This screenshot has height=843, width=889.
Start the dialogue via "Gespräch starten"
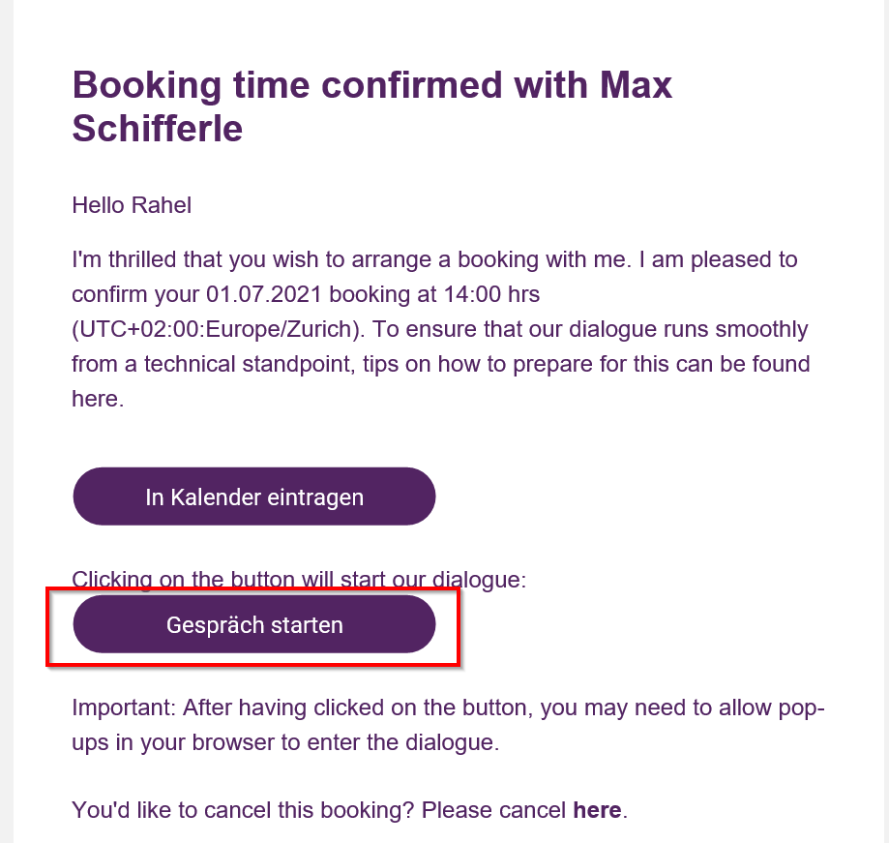254,624
